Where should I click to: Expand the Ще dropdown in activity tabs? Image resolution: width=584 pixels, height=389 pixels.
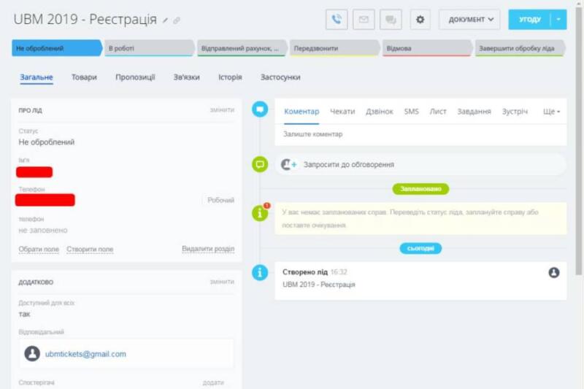(x=551, y=112)
